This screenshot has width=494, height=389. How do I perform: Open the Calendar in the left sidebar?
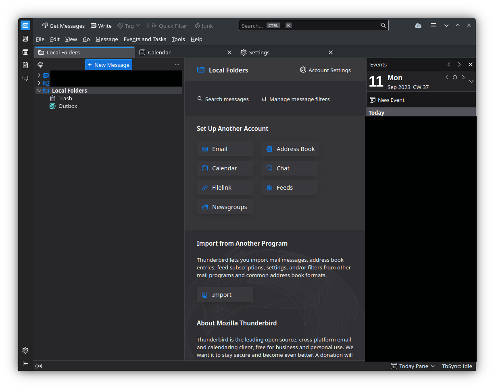[x=25, y=52]
